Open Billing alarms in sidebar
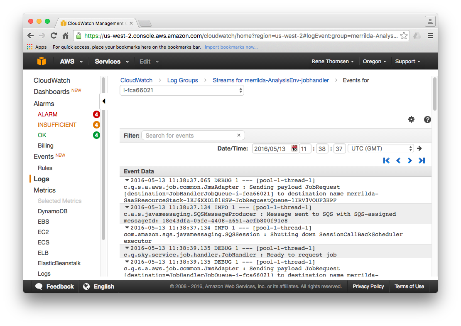The width and height of the screenshot is (461, 326). pos(46,146)
